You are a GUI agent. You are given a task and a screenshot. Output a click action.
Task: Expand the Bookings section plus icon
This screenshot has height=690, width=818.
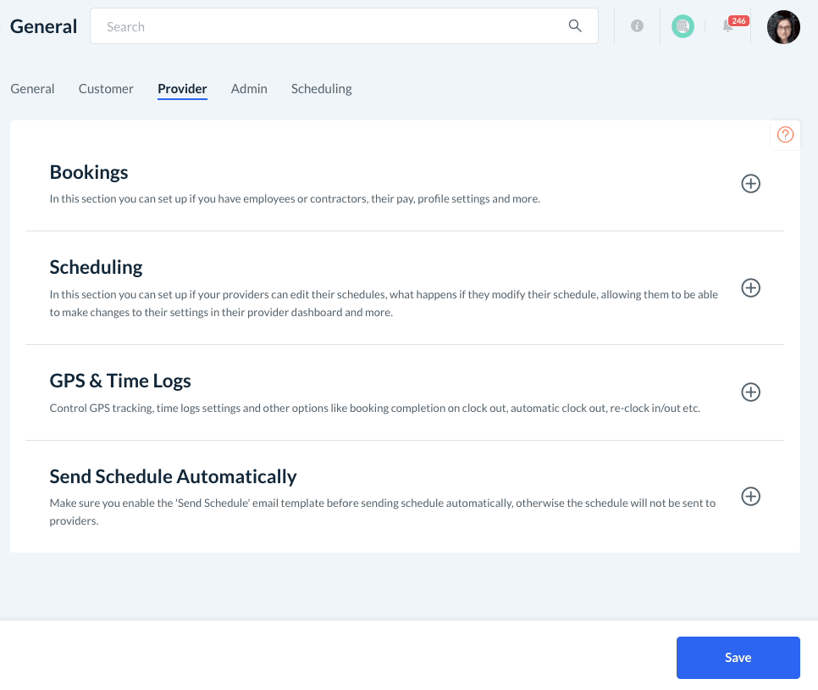coord(750,183)
